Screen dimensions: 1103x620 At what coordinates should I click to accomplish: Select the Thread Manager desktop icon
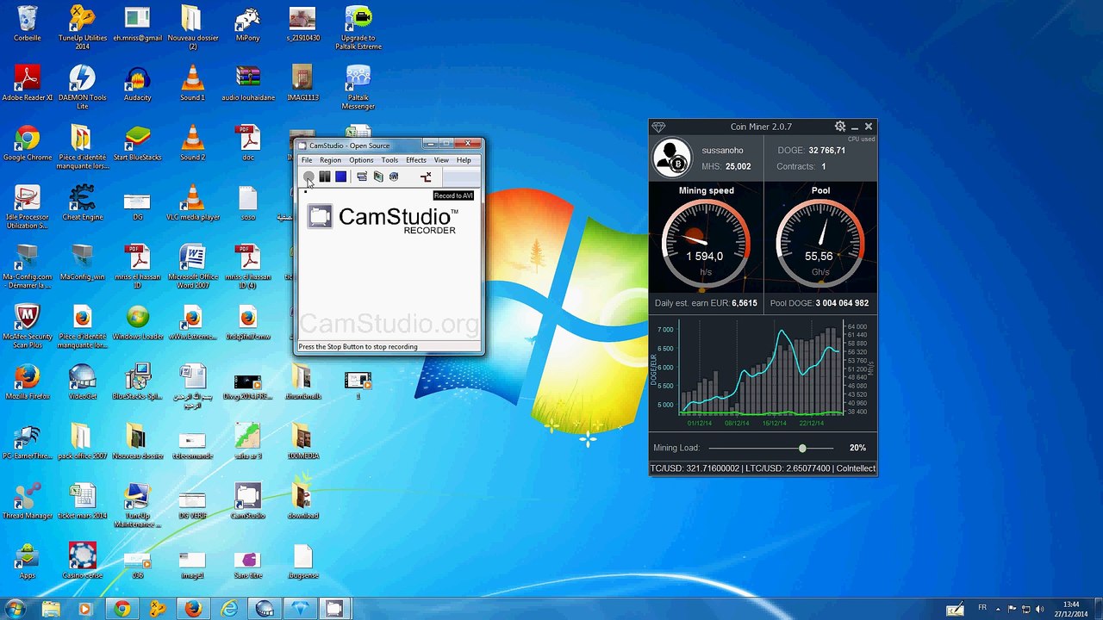click(27, 501)
